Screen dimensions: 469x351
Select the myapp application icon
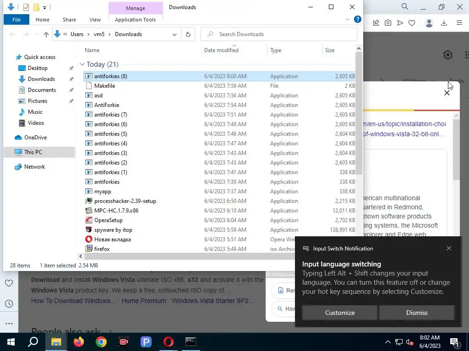(x=88, y=191)
